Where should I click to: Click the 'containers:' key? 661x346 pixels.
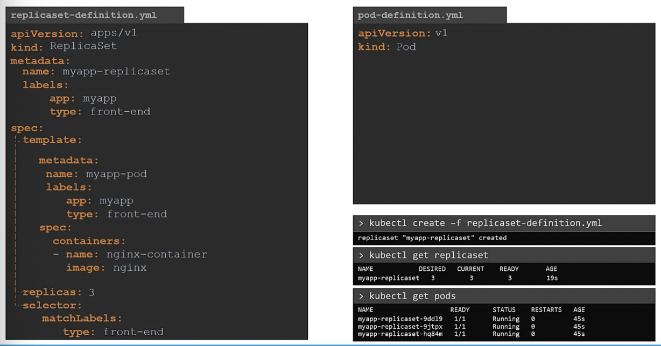click(x=89, y=241)
